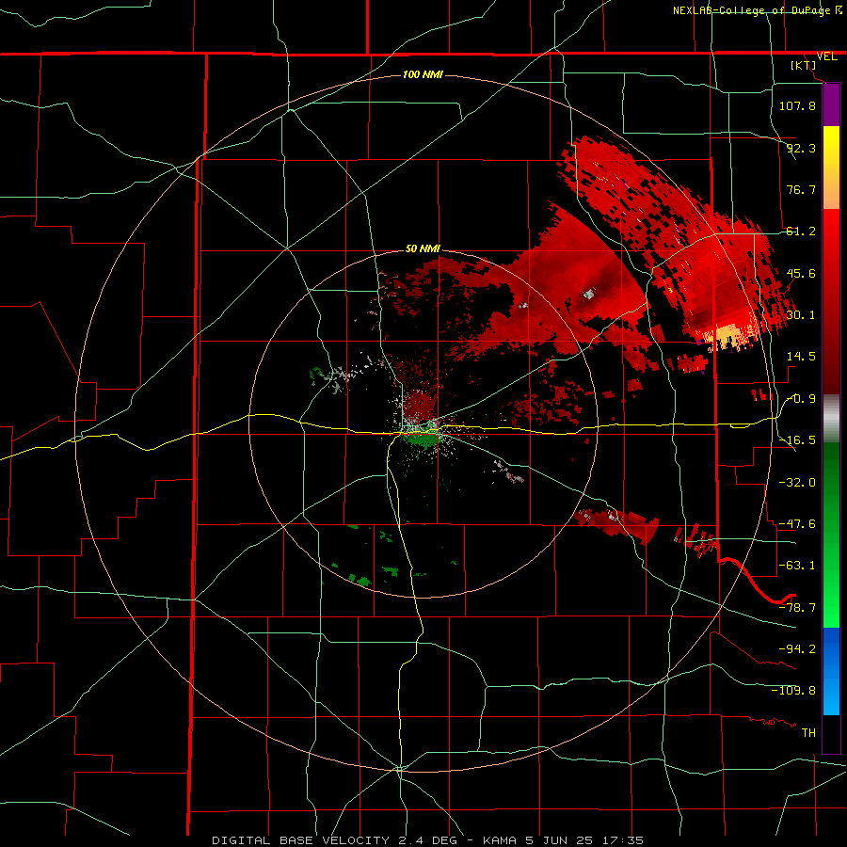Click the TH legend label
This screenshot has width=847, height=847.
point(808,733)
